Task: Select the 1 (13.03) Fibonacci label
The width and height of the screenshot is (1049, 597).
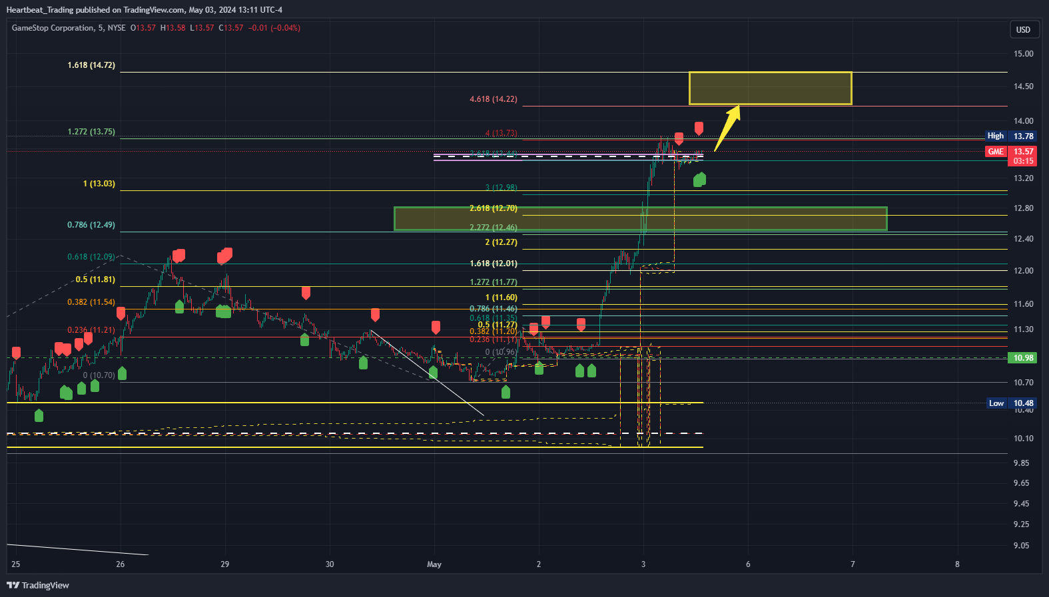Action: [x=99, y=184]
